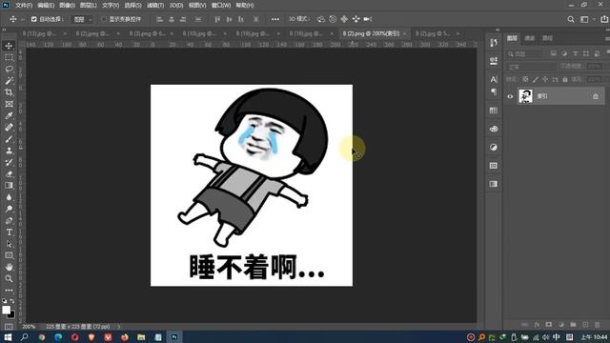Open the 图像(I) menu
This screenshot has height=343, width=610.
68,5
